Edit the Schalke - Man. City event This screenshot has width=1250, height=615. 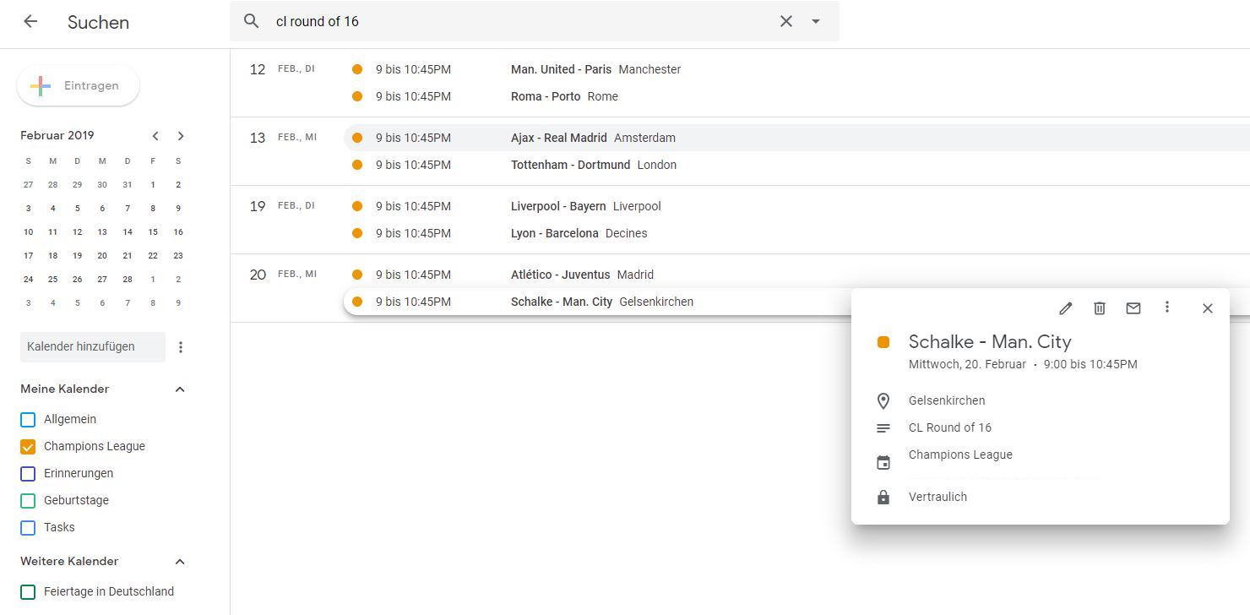pyautogui.click(x=1066, y=308)
